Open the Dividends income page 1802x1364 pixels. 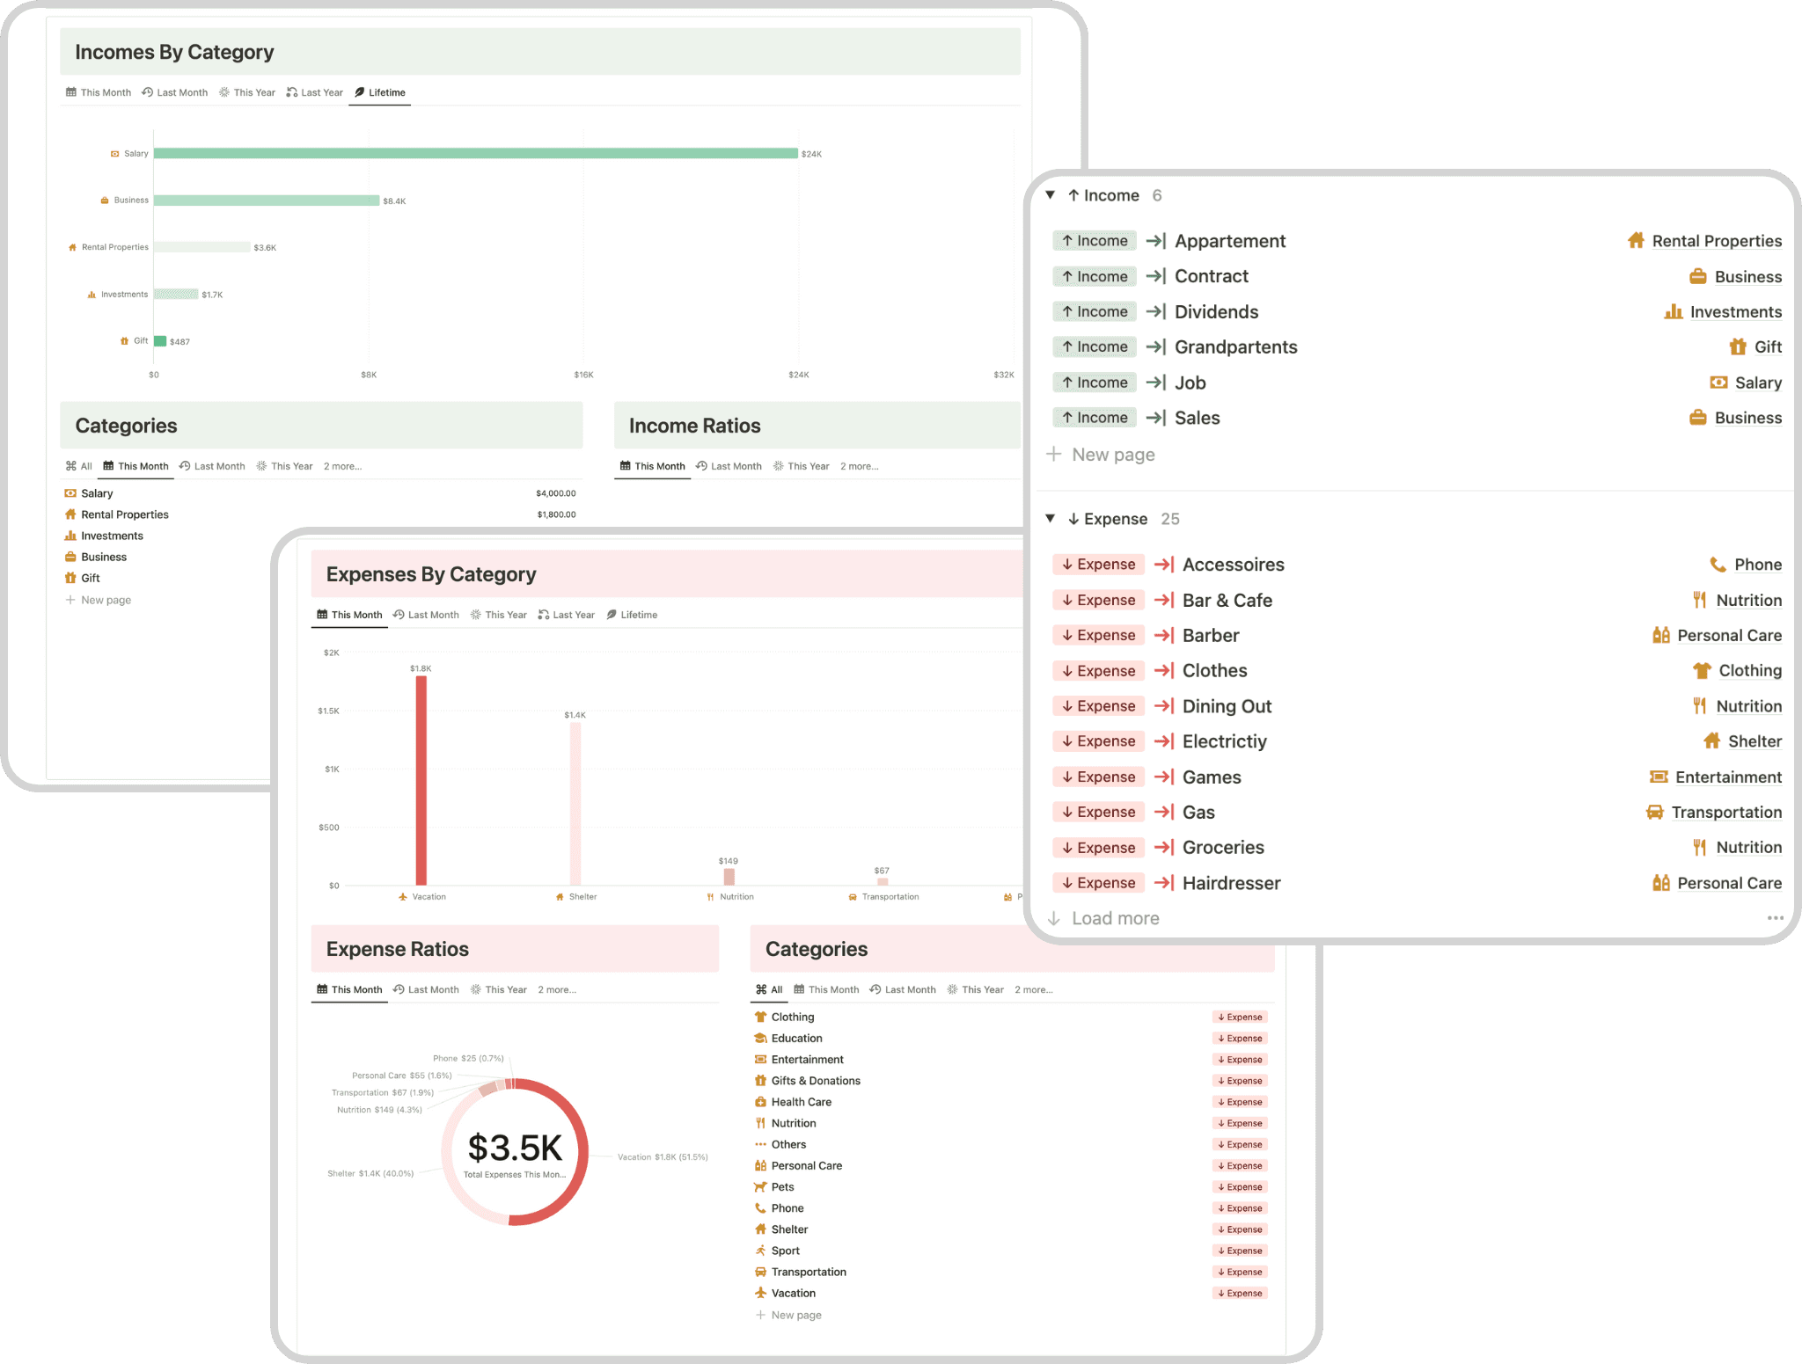coord(1216,312)
